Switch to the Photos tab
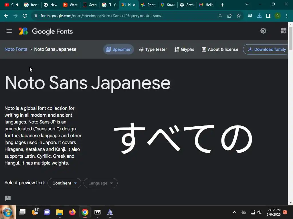 148,5
